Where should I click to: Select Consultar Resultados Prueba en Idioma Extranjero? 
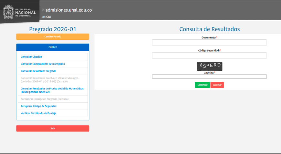(x=49, y=80)
